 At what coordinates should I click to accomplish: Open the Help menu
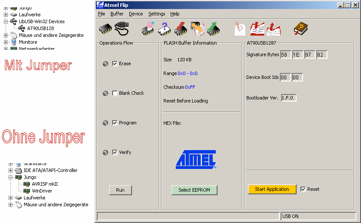(x=175, y=14)
